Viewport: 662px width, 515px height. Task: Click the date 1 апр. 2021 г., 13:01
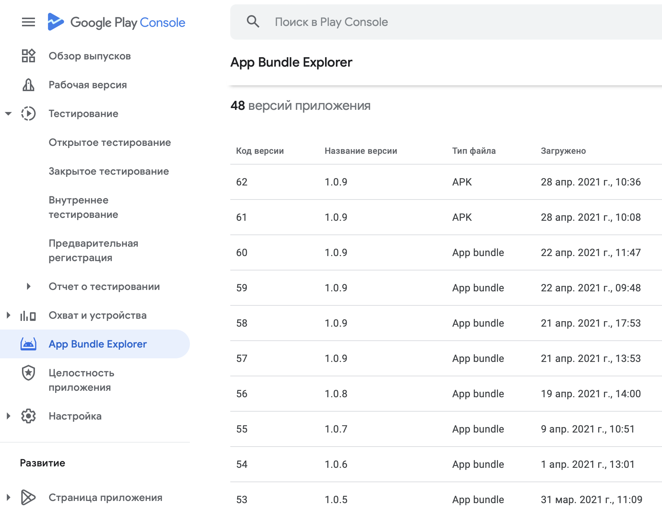point(588,464)
